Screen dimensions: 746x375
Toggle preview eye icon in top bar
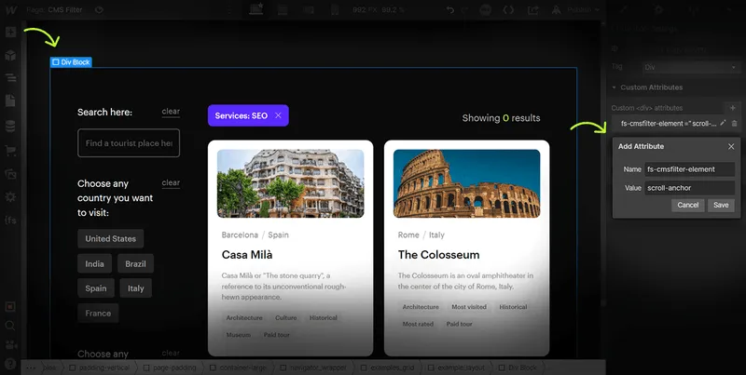tap(99, 9)
